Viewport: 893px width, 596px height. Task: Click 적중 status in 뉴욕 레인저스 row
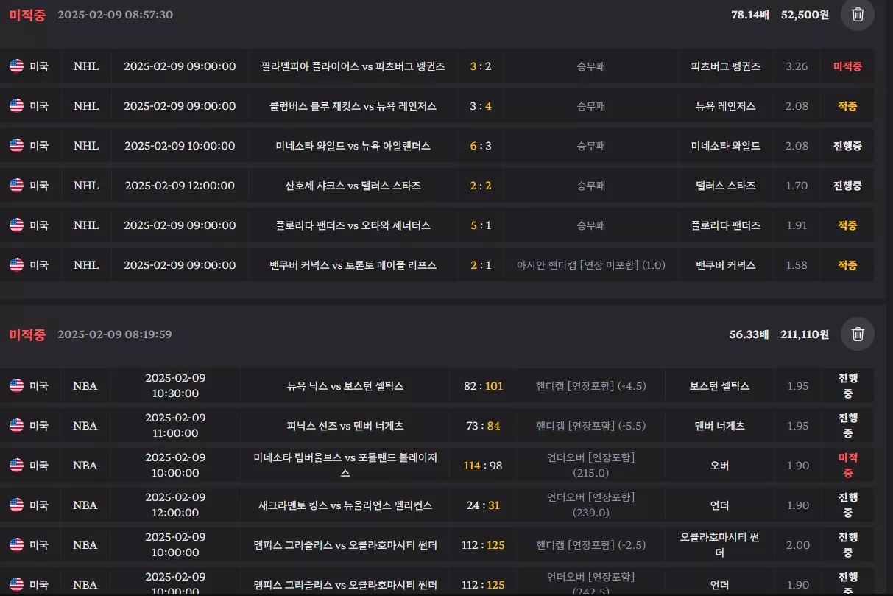847,106
